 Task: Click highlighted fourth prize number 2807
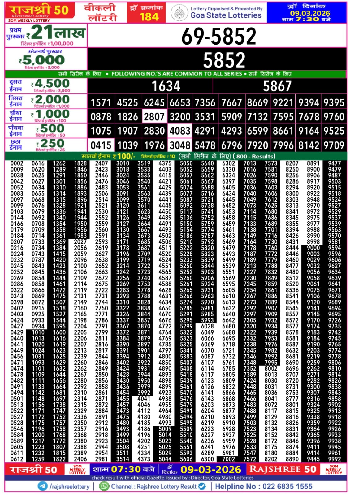(154, 117)
